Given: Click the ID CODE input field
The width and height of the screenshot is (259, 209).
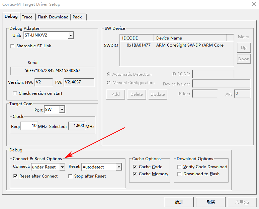Looking at the screenshot, I should [213, 74].
